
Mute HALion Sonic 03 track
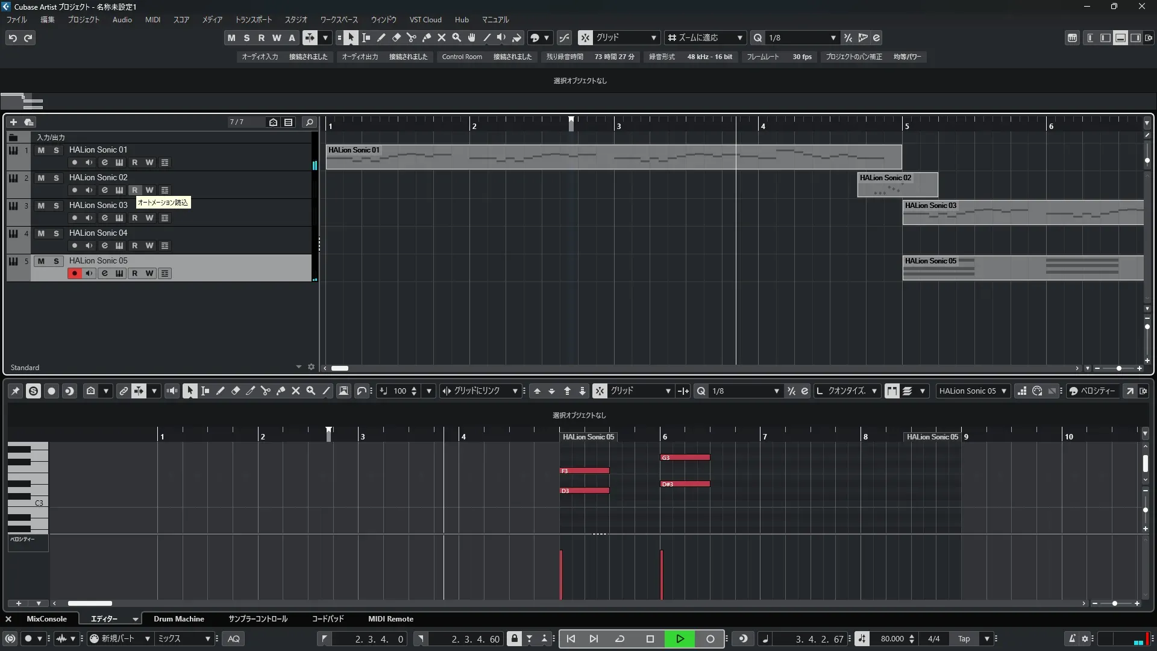pos(41,206)
